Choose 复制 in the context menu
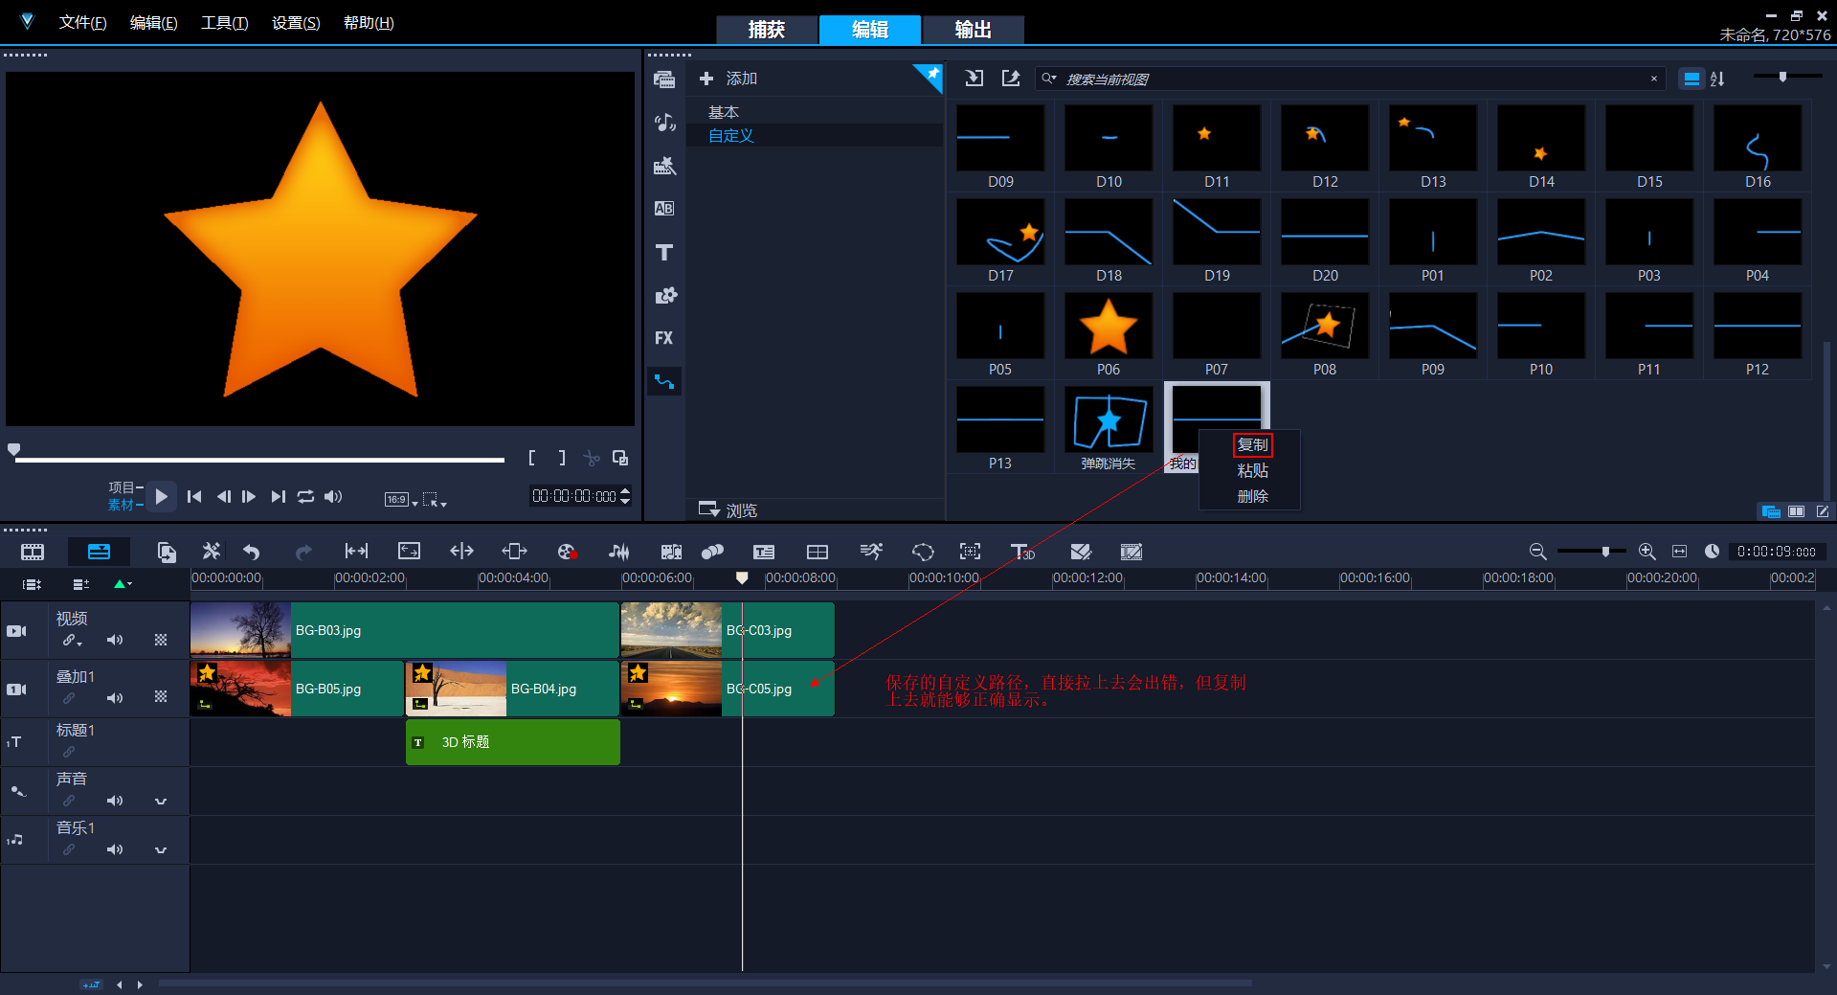The image size is (1837, 995). (x=1252, y=444)
